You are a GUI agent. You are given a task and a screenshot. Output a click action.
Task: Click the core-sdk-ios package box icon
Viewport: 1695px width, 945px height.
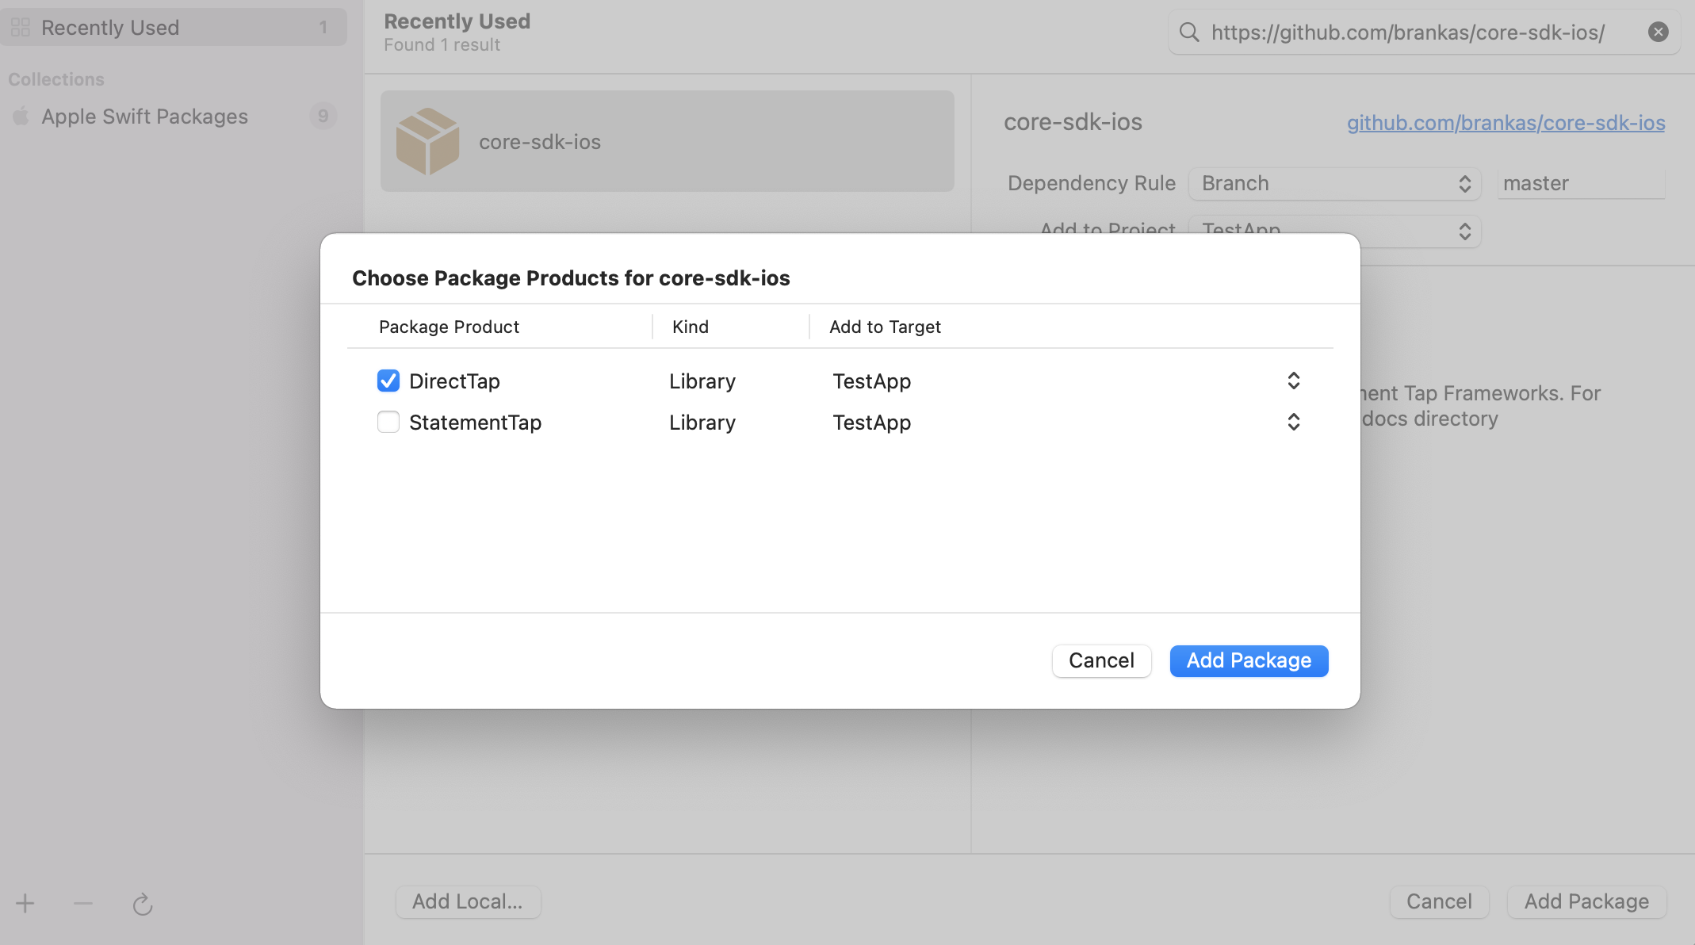(427, 141)
